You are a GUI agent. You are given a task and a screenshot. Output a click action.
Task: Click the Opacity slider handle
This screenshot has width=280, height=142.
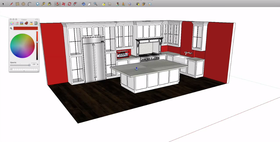point(29,65)
